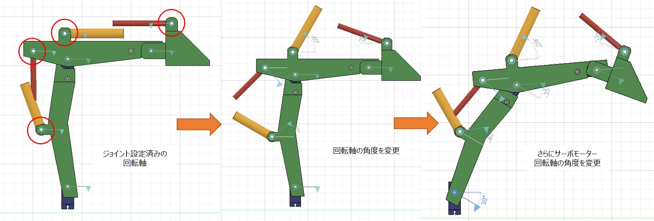Click the "さらにサーボモーター" caption text
Image resolution: width=654 pixels, height=221 pixels.
click(567, 153)
